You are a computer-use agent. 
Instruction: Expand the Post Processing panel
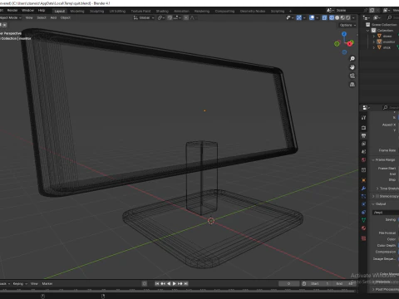pyautogui.click(x=373, y=289)
